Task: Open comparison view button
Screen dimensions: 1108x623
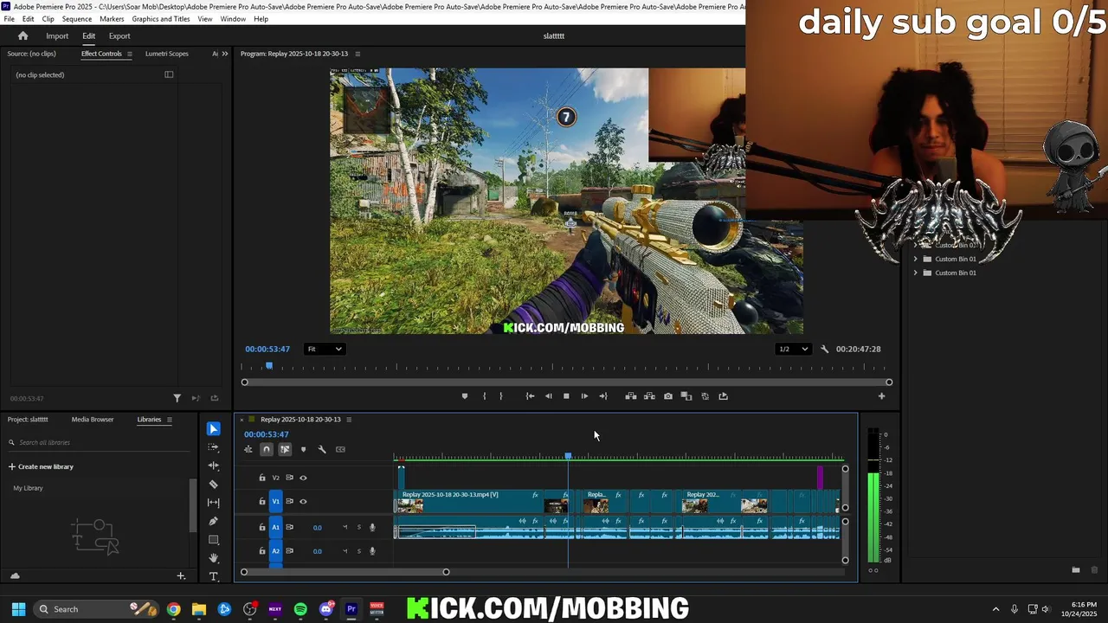Action: [x=686, y=396]
